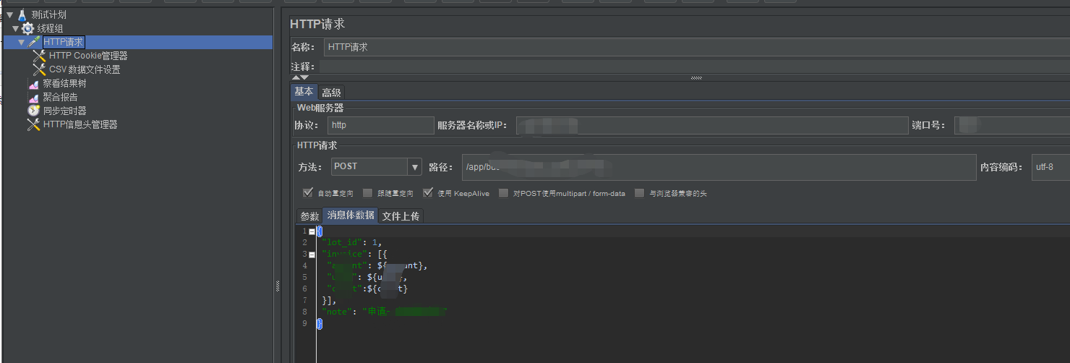Open the 察看结果树 listener icon

click(x=33, y=84)
